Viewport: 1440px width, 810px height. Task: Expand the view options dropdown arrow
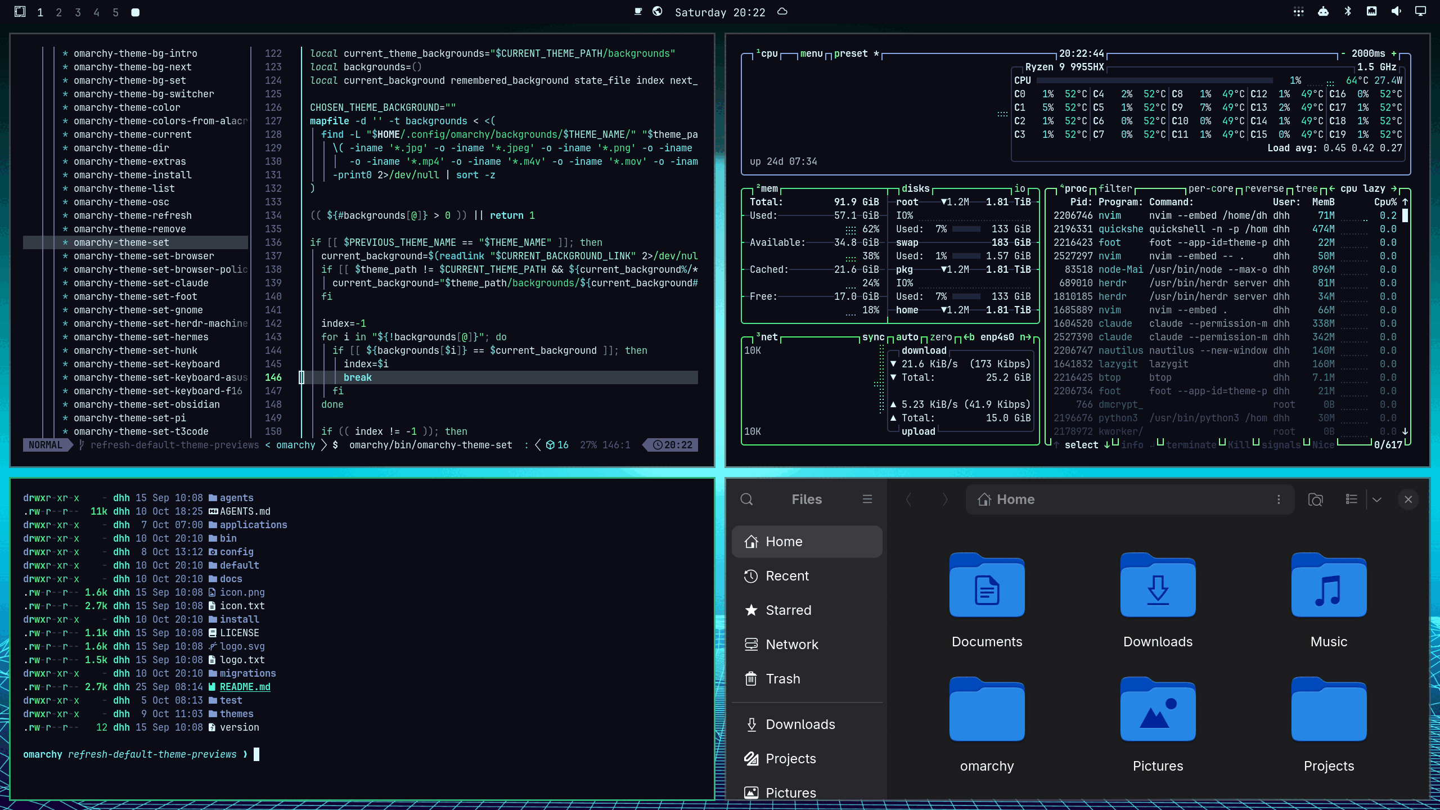click(x=1377, y=499)
